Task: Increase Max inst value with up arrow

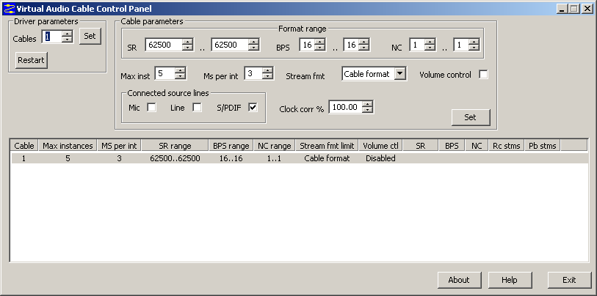Action: tap(180, 70)
